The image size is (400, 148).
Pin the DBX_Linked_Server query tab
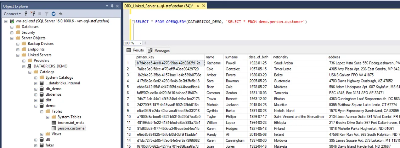[x=198, y=6]
